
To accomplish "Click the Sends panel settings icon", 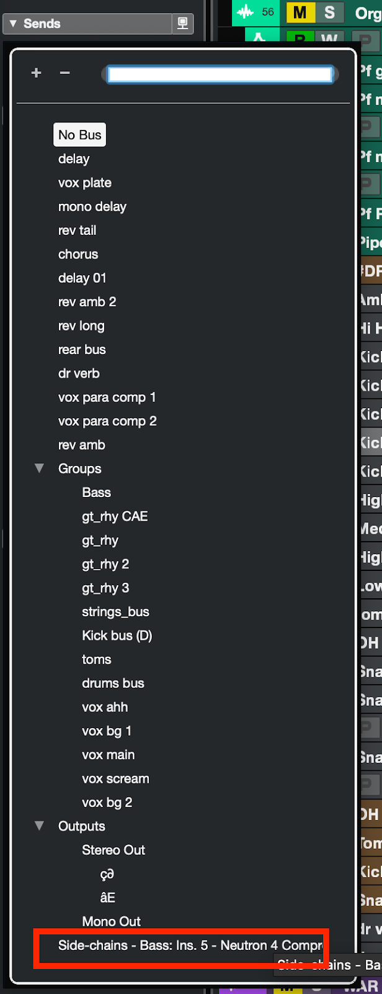I will [183, 24].
